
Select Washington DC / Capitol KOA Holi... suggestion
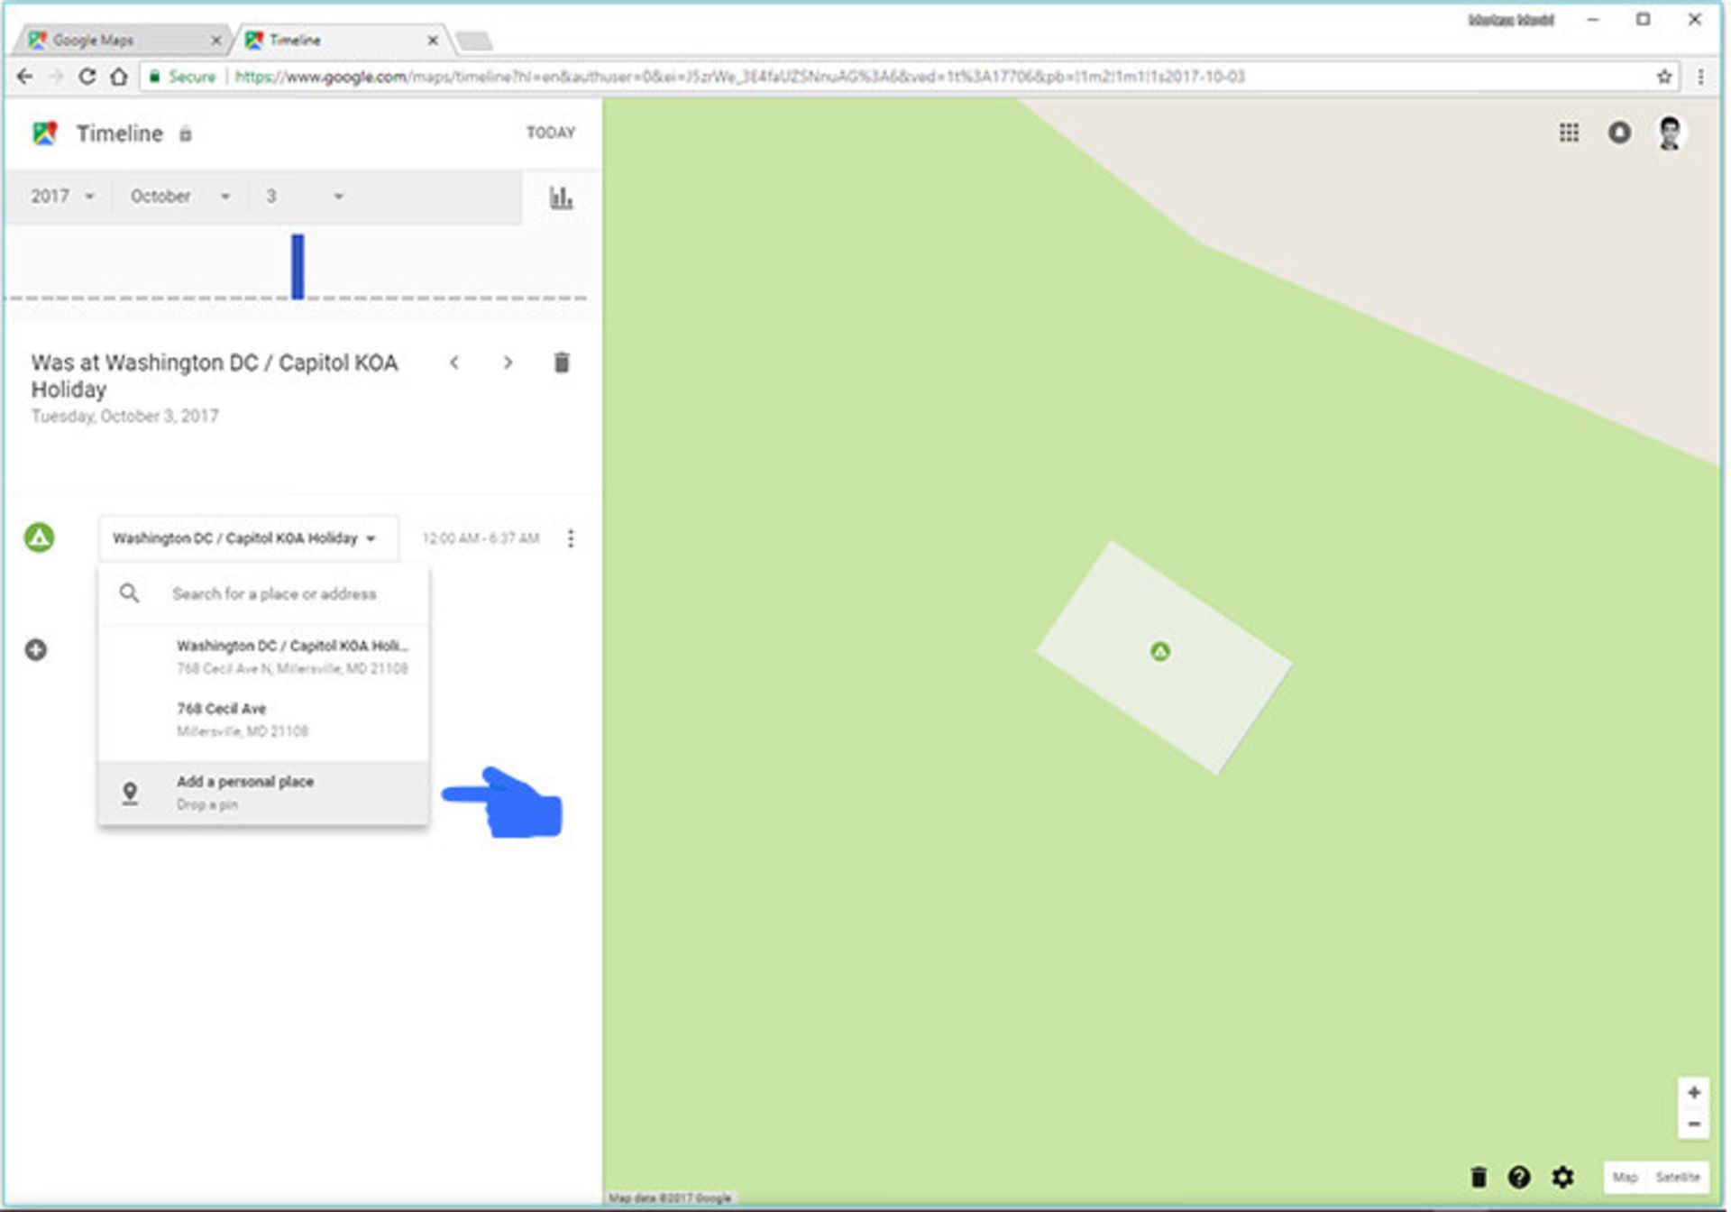(264, 656)
